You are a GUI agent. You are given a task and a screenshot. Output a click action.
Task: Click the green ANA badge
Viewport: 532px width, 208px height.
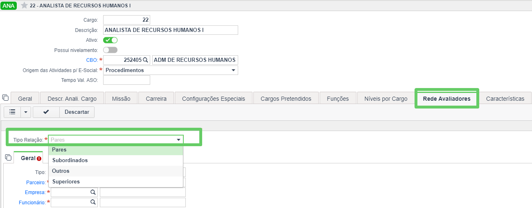tap(9, 5)
